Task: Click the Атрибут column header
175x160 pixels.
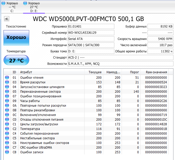Action: 51,72
